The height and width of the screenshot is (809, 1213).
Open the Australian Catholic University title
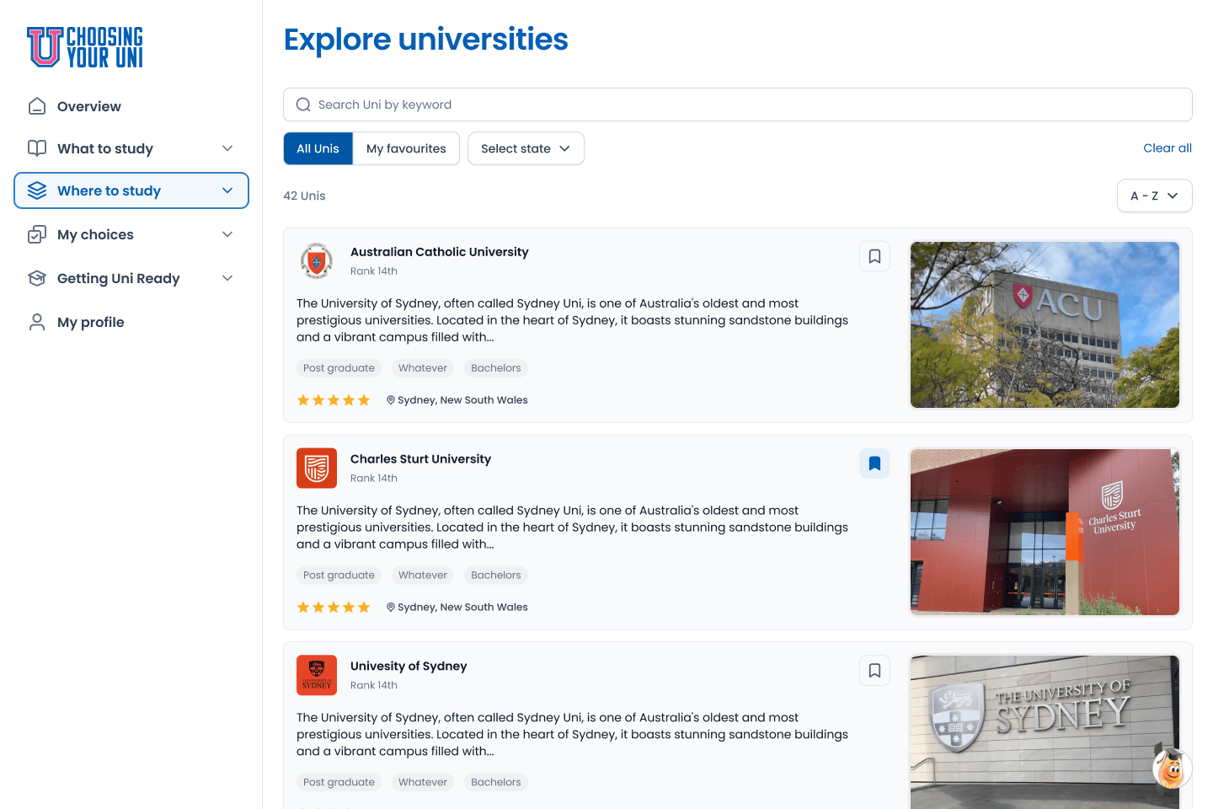[439, 252]
